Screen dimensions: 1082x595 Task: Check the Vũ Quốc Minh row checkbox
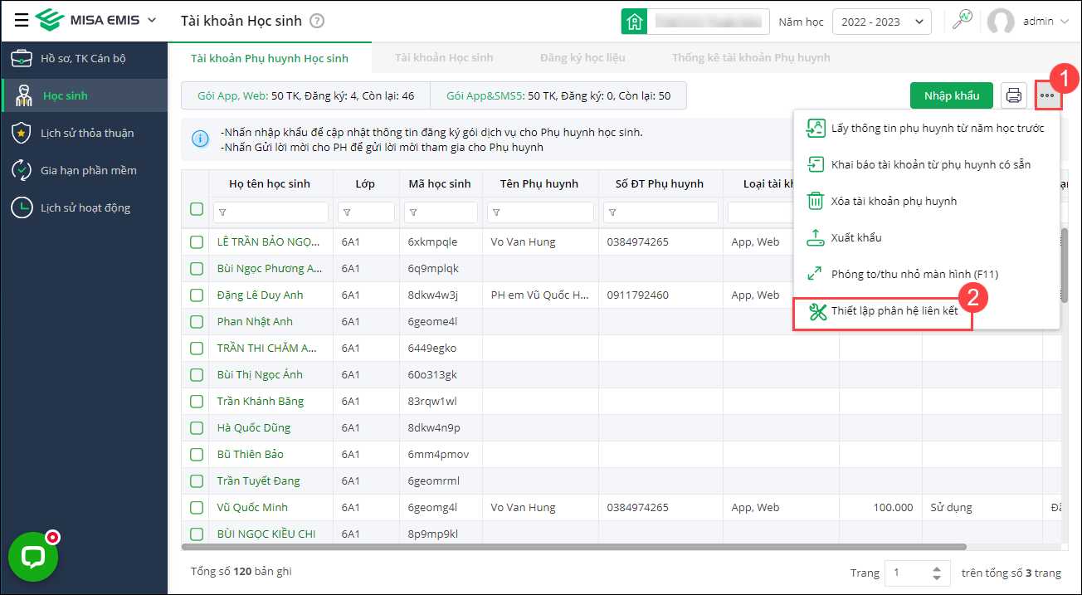[197, 508]
